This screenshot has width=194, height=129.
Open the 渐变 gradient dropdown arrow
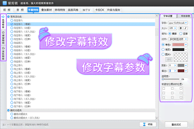186,49
